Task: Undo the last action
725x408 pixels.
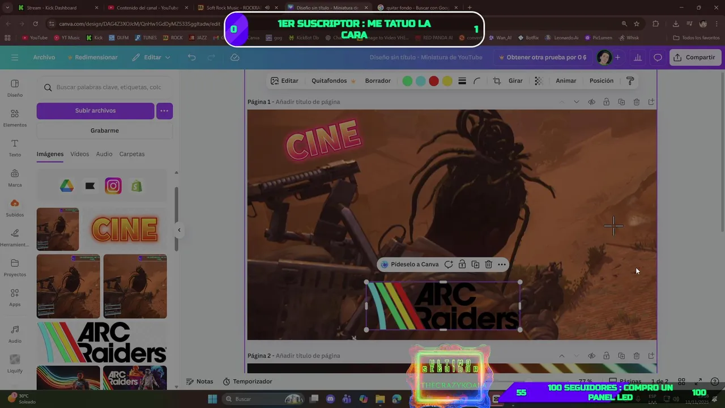Action: [x=191, y=57]
